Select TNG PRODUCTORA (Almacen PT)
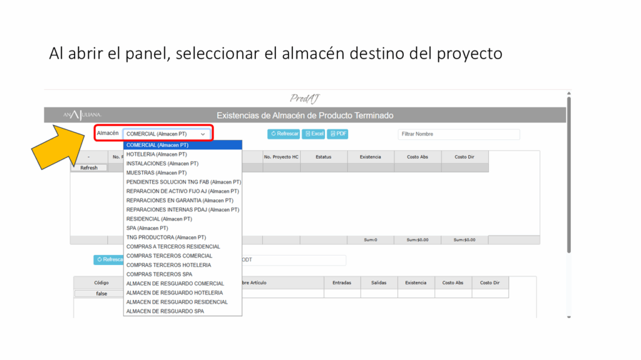The image size is (641, 360). coord(166,237)
